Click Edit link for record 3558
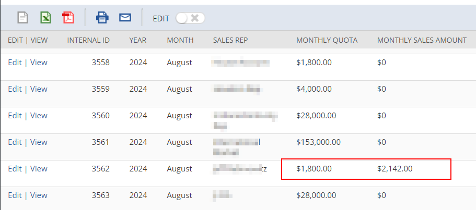The image size is (476, 210). [x=15, y=63]
